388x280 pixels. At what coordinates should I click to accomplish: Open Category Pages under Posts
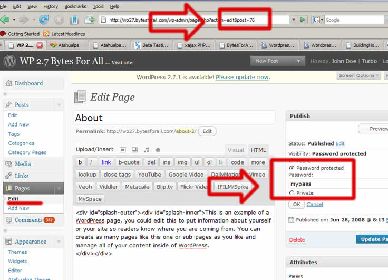pos(27,152)
